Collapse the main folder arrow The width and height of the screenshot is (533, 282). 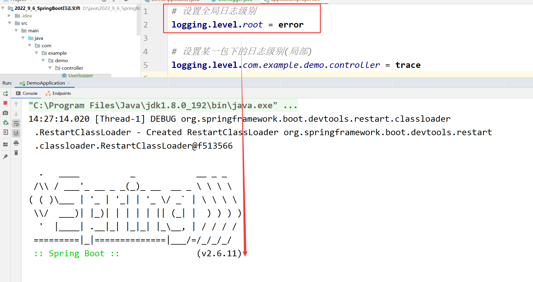[x=16, y=31]
